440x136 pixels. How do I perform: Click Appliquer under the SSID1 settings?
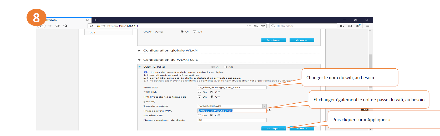pos(273,128)
